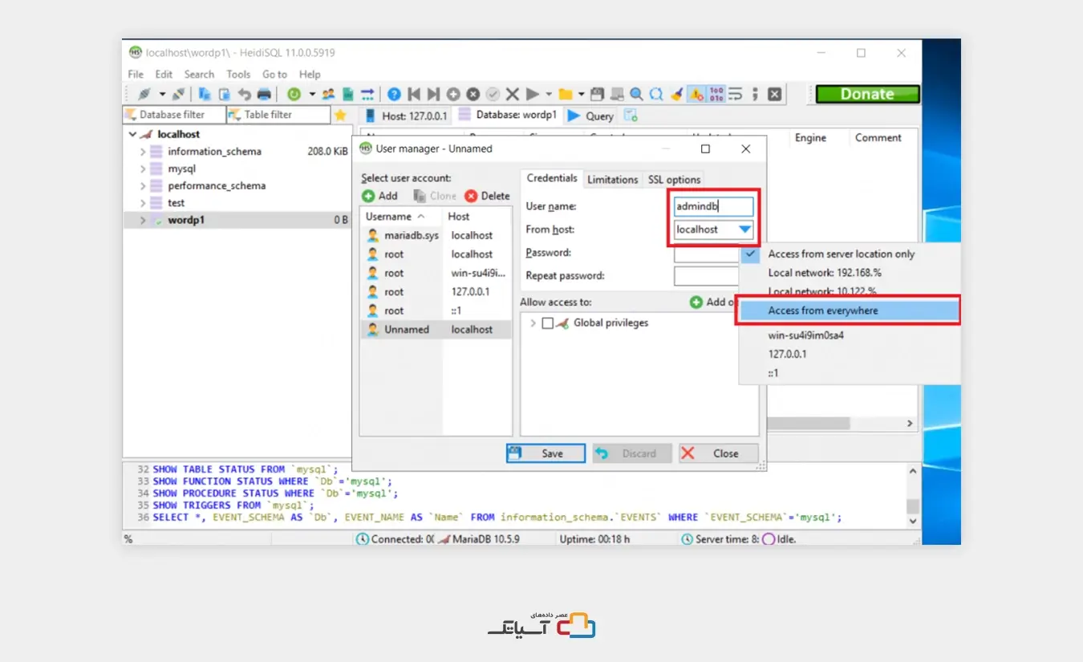Click the binary 100/010 toolbar icon
Screen dimensions: 1083x662
pyautogui.click(x=716, y=94)
